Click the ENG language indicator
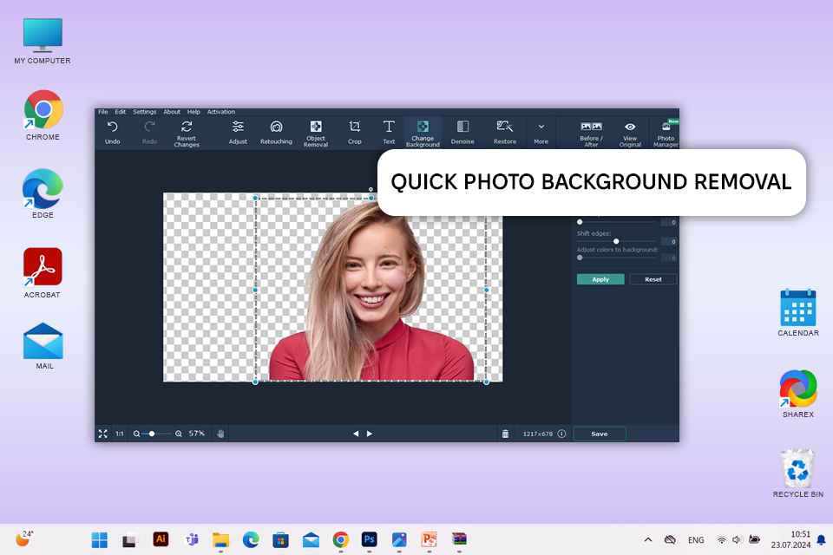 pyautogui.click(x=696, y=540)
